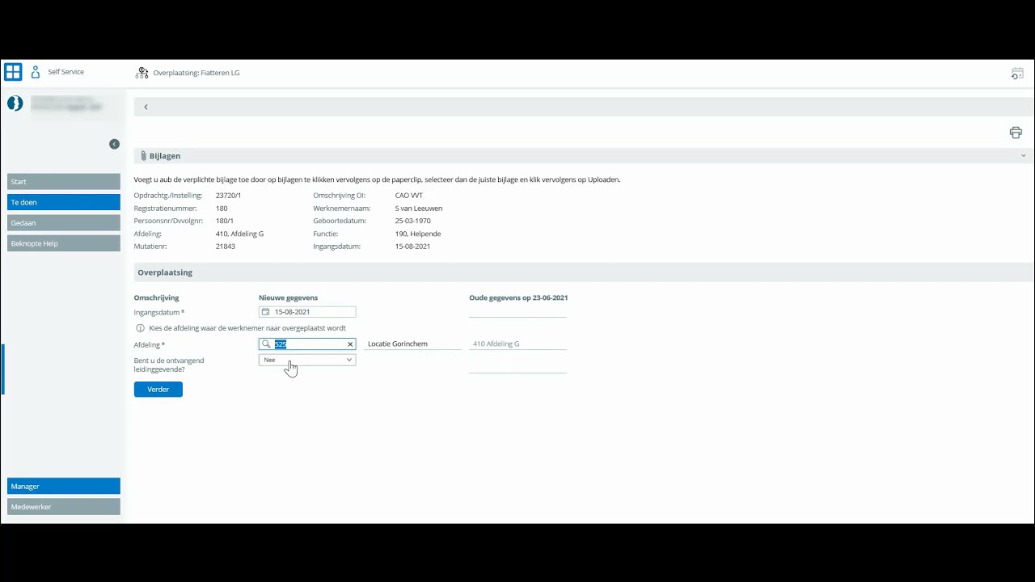Switch to the Medewerker role
This screenshot has height=582, width=1035.
coord(64,507)
